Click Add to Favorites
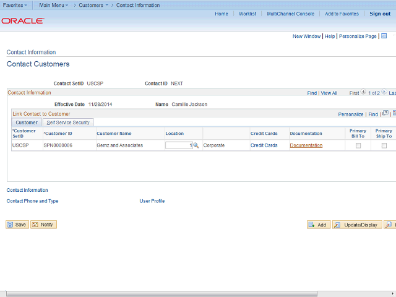 (342, 14)
